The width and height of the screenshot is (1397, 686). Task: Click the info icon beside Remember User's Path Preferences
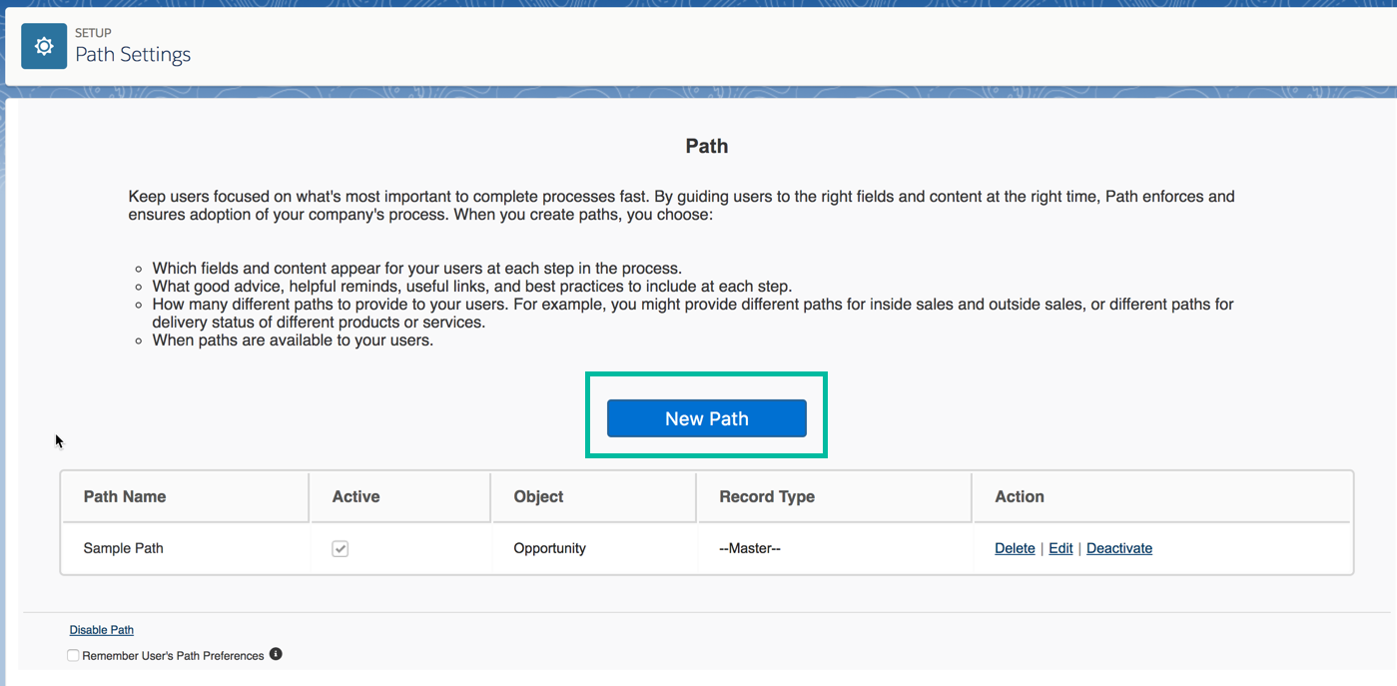pyautogui.click(x=276, y=654)
